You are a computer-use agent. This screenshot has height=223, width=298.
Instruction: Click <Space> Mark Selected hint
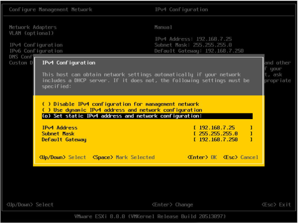(x=123, y=157)
